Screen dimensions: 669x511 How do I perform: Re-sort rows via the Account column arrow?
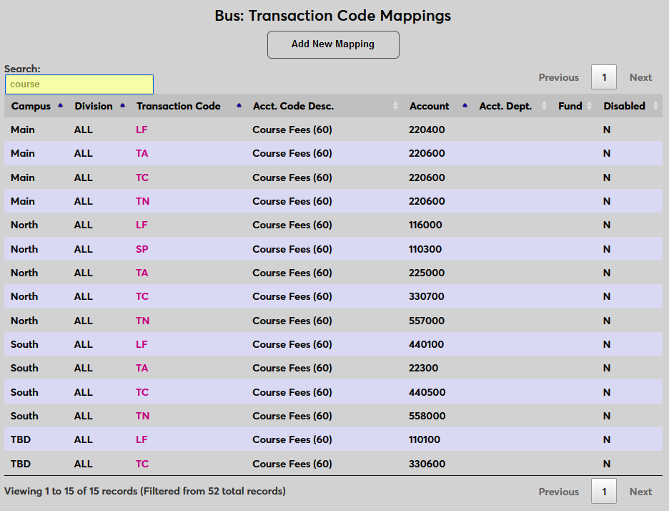464,105
